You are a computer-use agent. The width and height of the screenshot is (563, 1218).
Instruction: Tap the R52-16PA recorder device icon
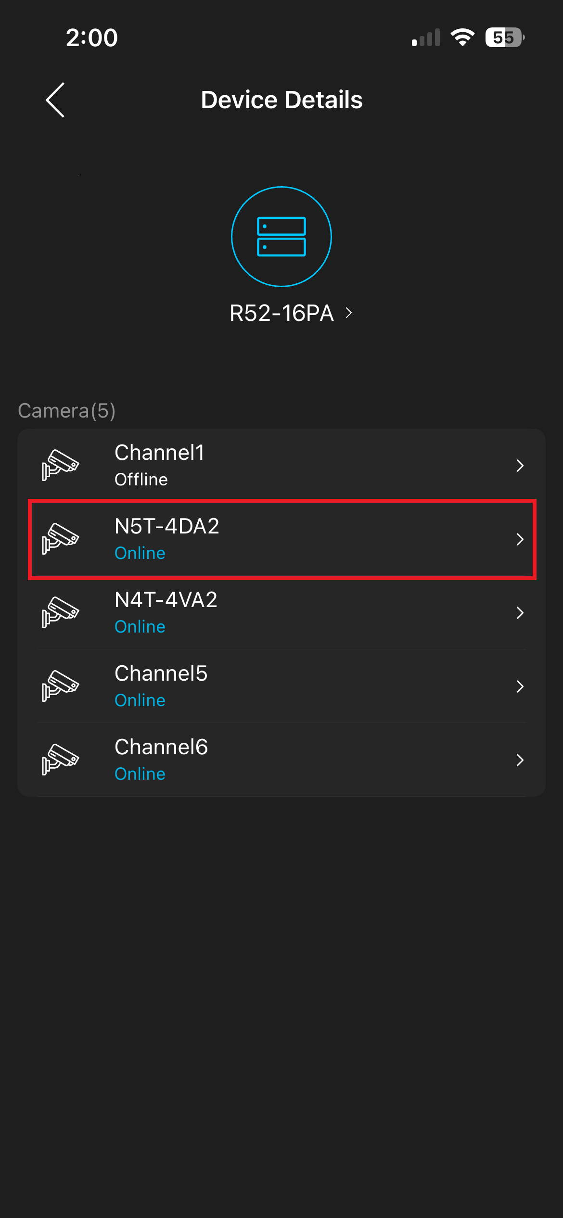click(281, 237)
